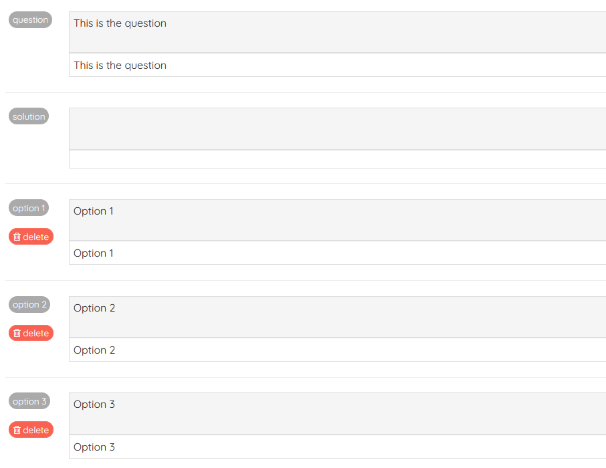Delete Option 1 using its delete button

point(31,236)
